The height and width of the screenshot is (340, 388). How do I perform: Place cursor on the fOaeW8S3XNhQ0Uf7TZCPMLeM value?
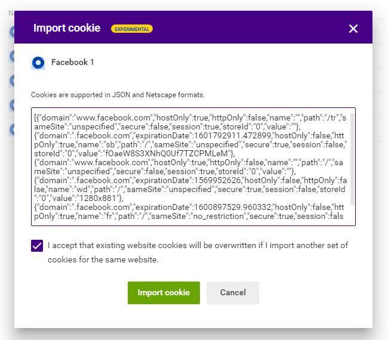point(167,153)
